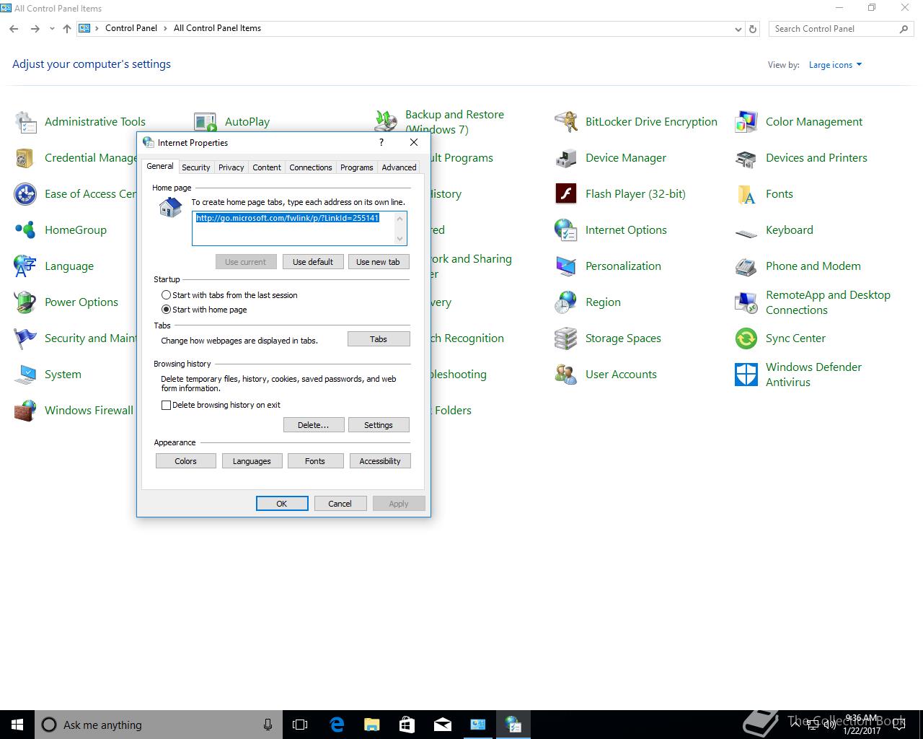923x739 pixels.
Task: Expand the View by Large icons dropdown
Action: [835, 65]
